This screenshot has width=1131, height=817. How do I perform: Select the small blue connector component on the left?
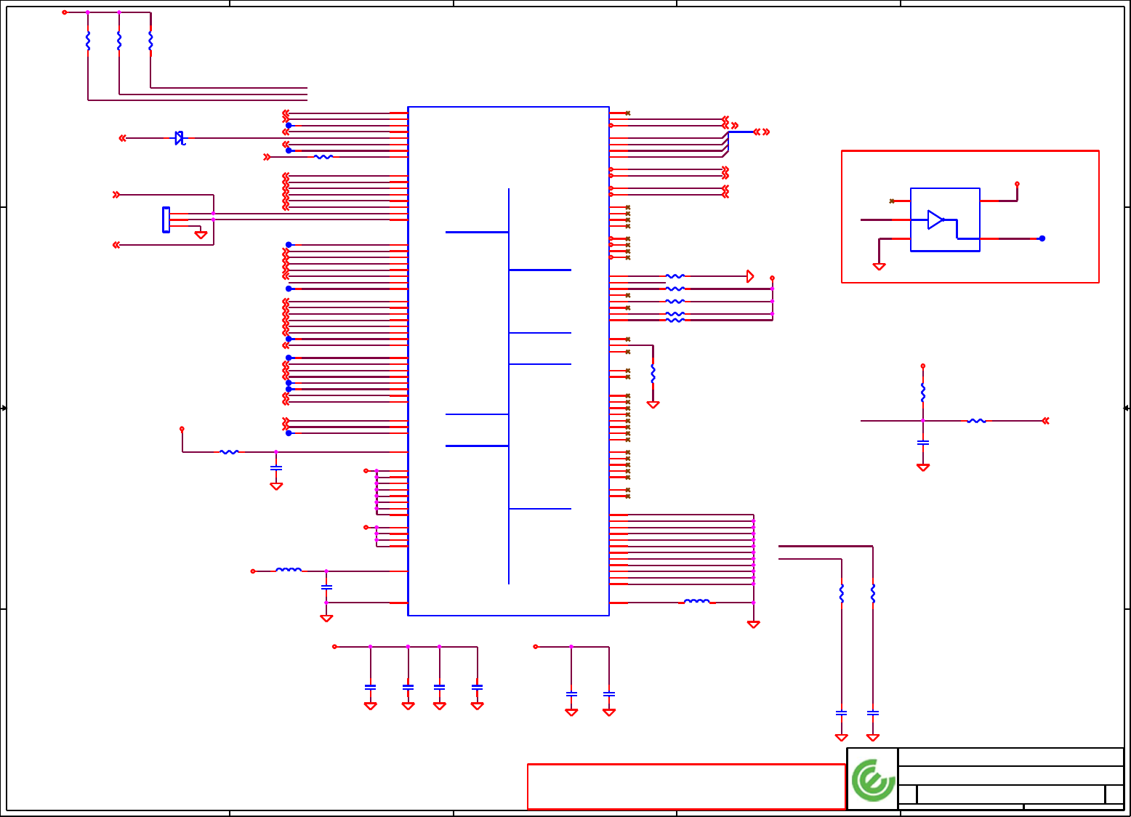coord(166,220)
